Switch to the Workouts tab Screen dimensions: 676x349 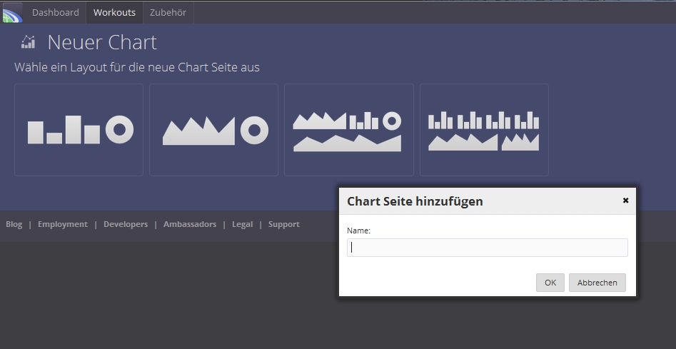pyautogui.click(x=114, y=13)
